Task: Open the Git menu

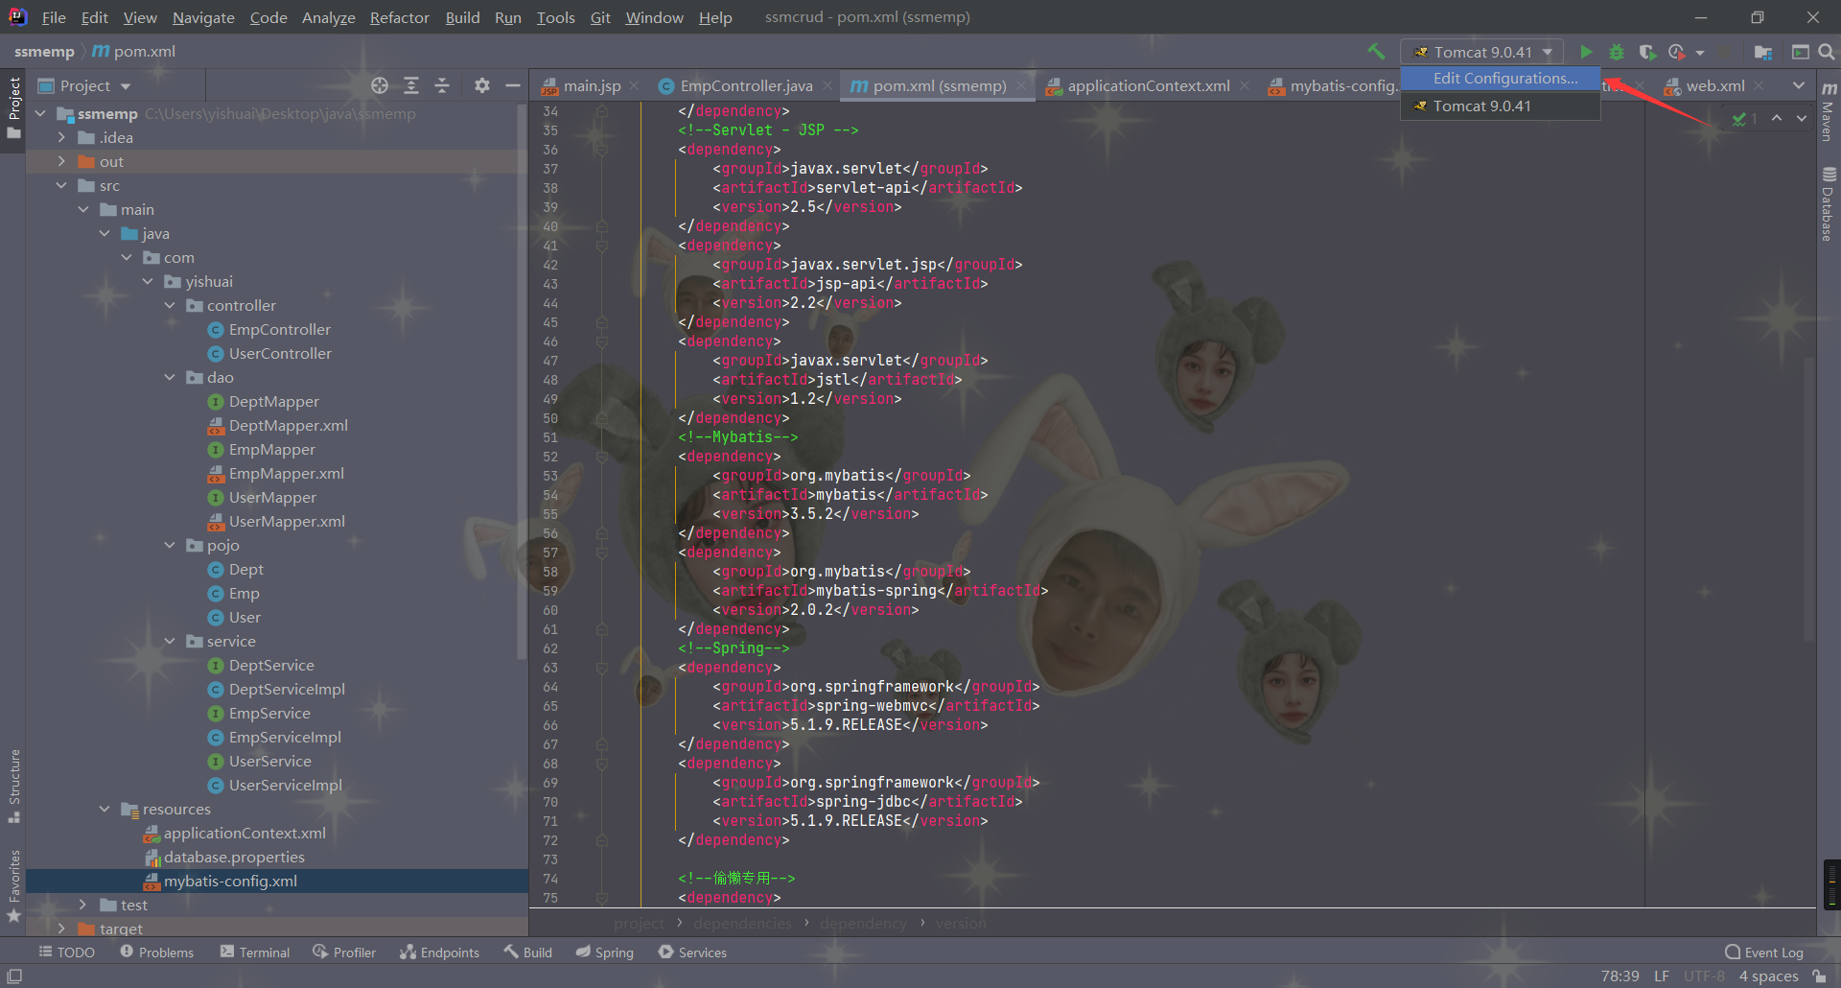Action: [600, 17]
